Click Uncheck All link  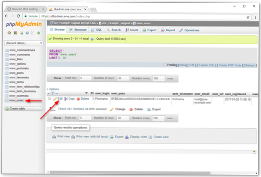[x=81, y=109]
